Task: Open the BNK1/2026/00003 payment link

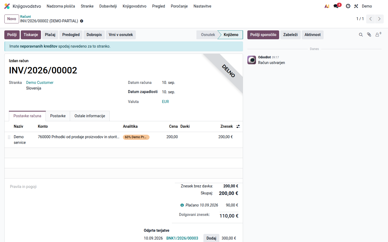Action: pos(182,238)
